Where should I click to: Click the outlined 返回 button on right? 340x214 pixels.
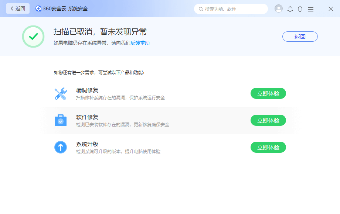pyautogui.click(x=300, y=37)
